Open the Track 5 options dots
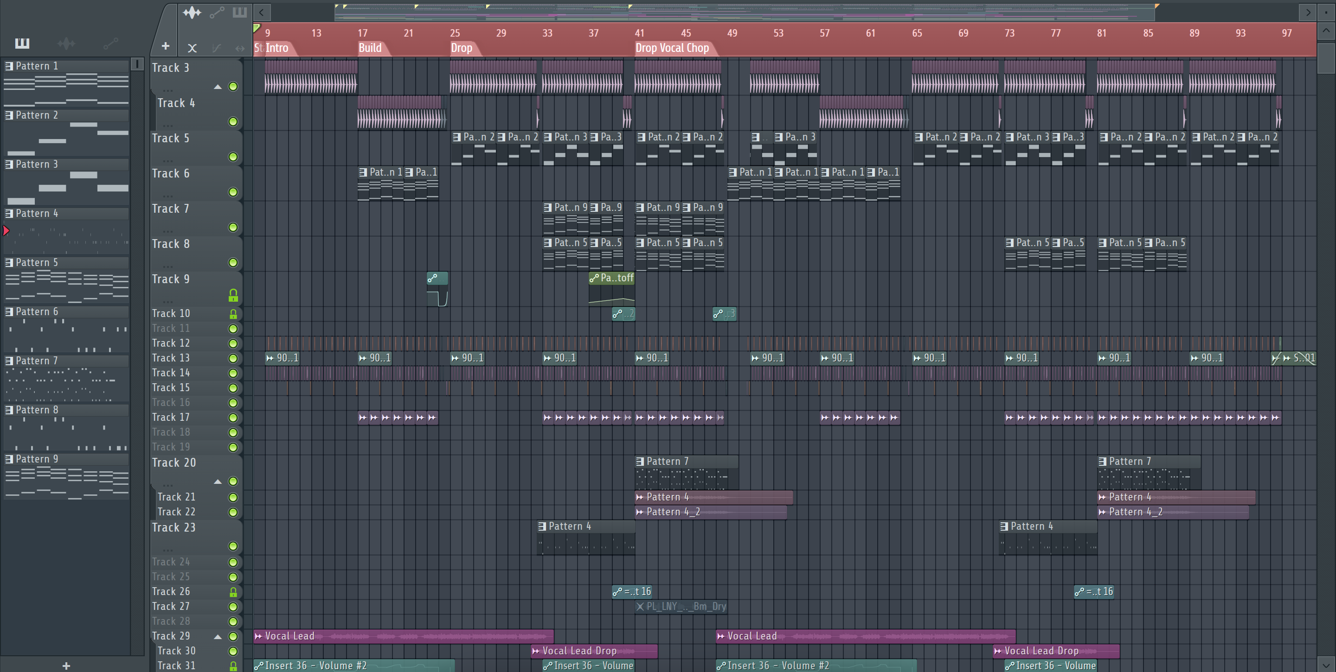The height and width of the screenshot is (672, 1336). pyautogui.click(x=167, y=161)
